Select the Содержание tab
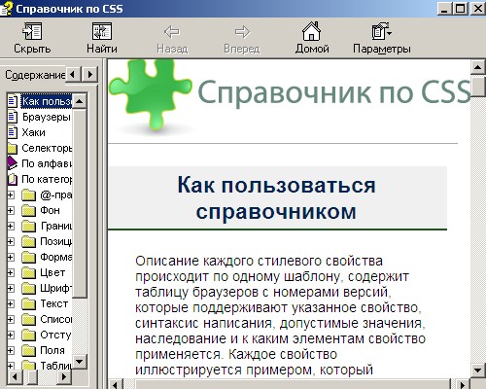The image size is (486, 389). click(34, 75)
